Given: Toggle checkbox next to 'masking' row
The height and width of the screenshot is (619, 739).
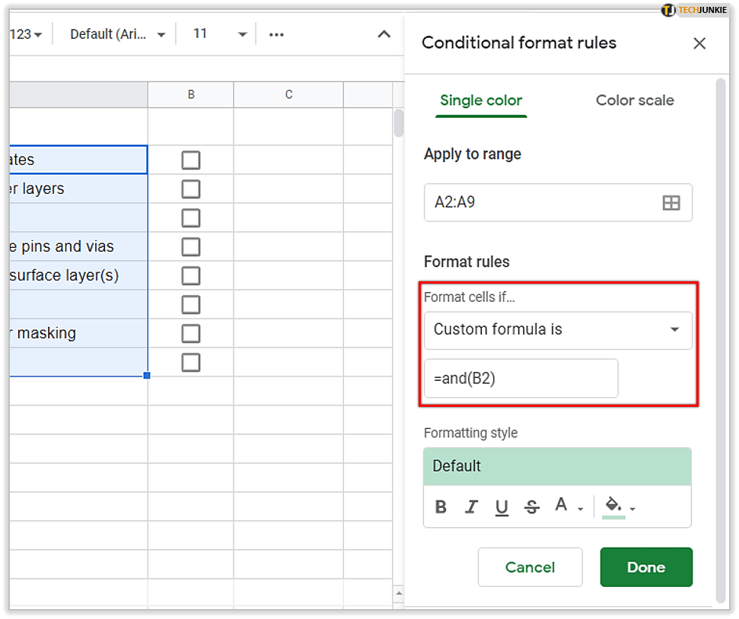Looking at the screenshot, I should click(191, 334).
